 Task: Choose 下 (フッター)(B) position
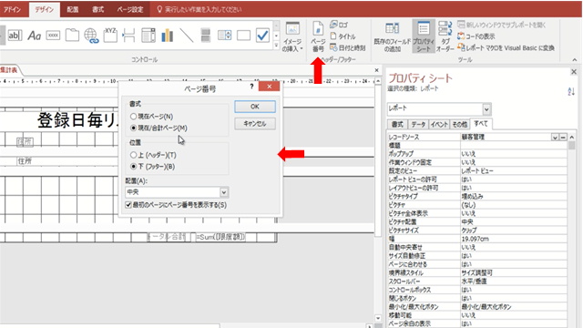(x=152, y=166)
